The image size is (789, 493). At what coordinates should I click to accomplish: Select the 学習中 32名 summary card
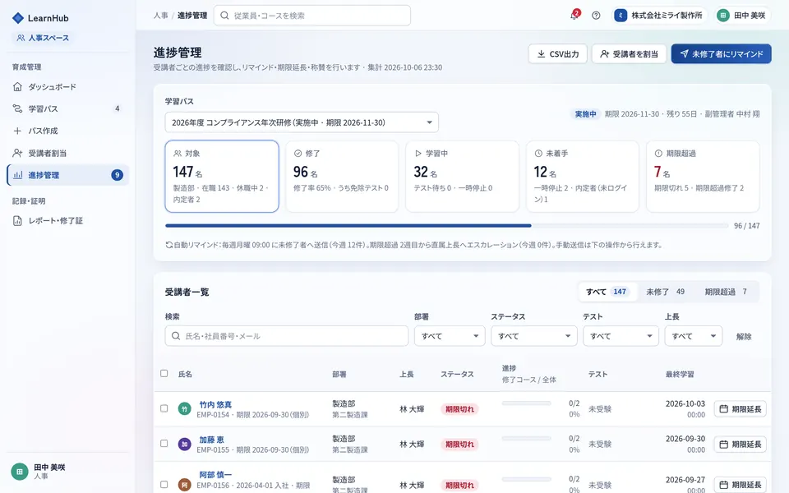click(x=463, y=176)
